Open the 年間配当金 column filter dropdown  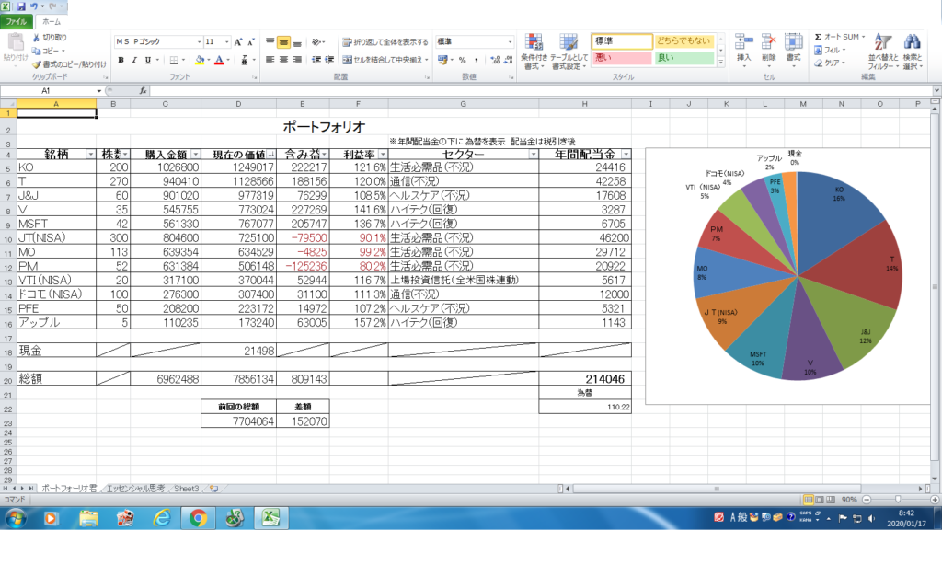pos(626,155)
